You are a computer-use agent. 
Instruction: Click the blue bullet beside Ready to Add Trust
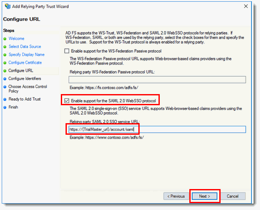pos(5,99)
